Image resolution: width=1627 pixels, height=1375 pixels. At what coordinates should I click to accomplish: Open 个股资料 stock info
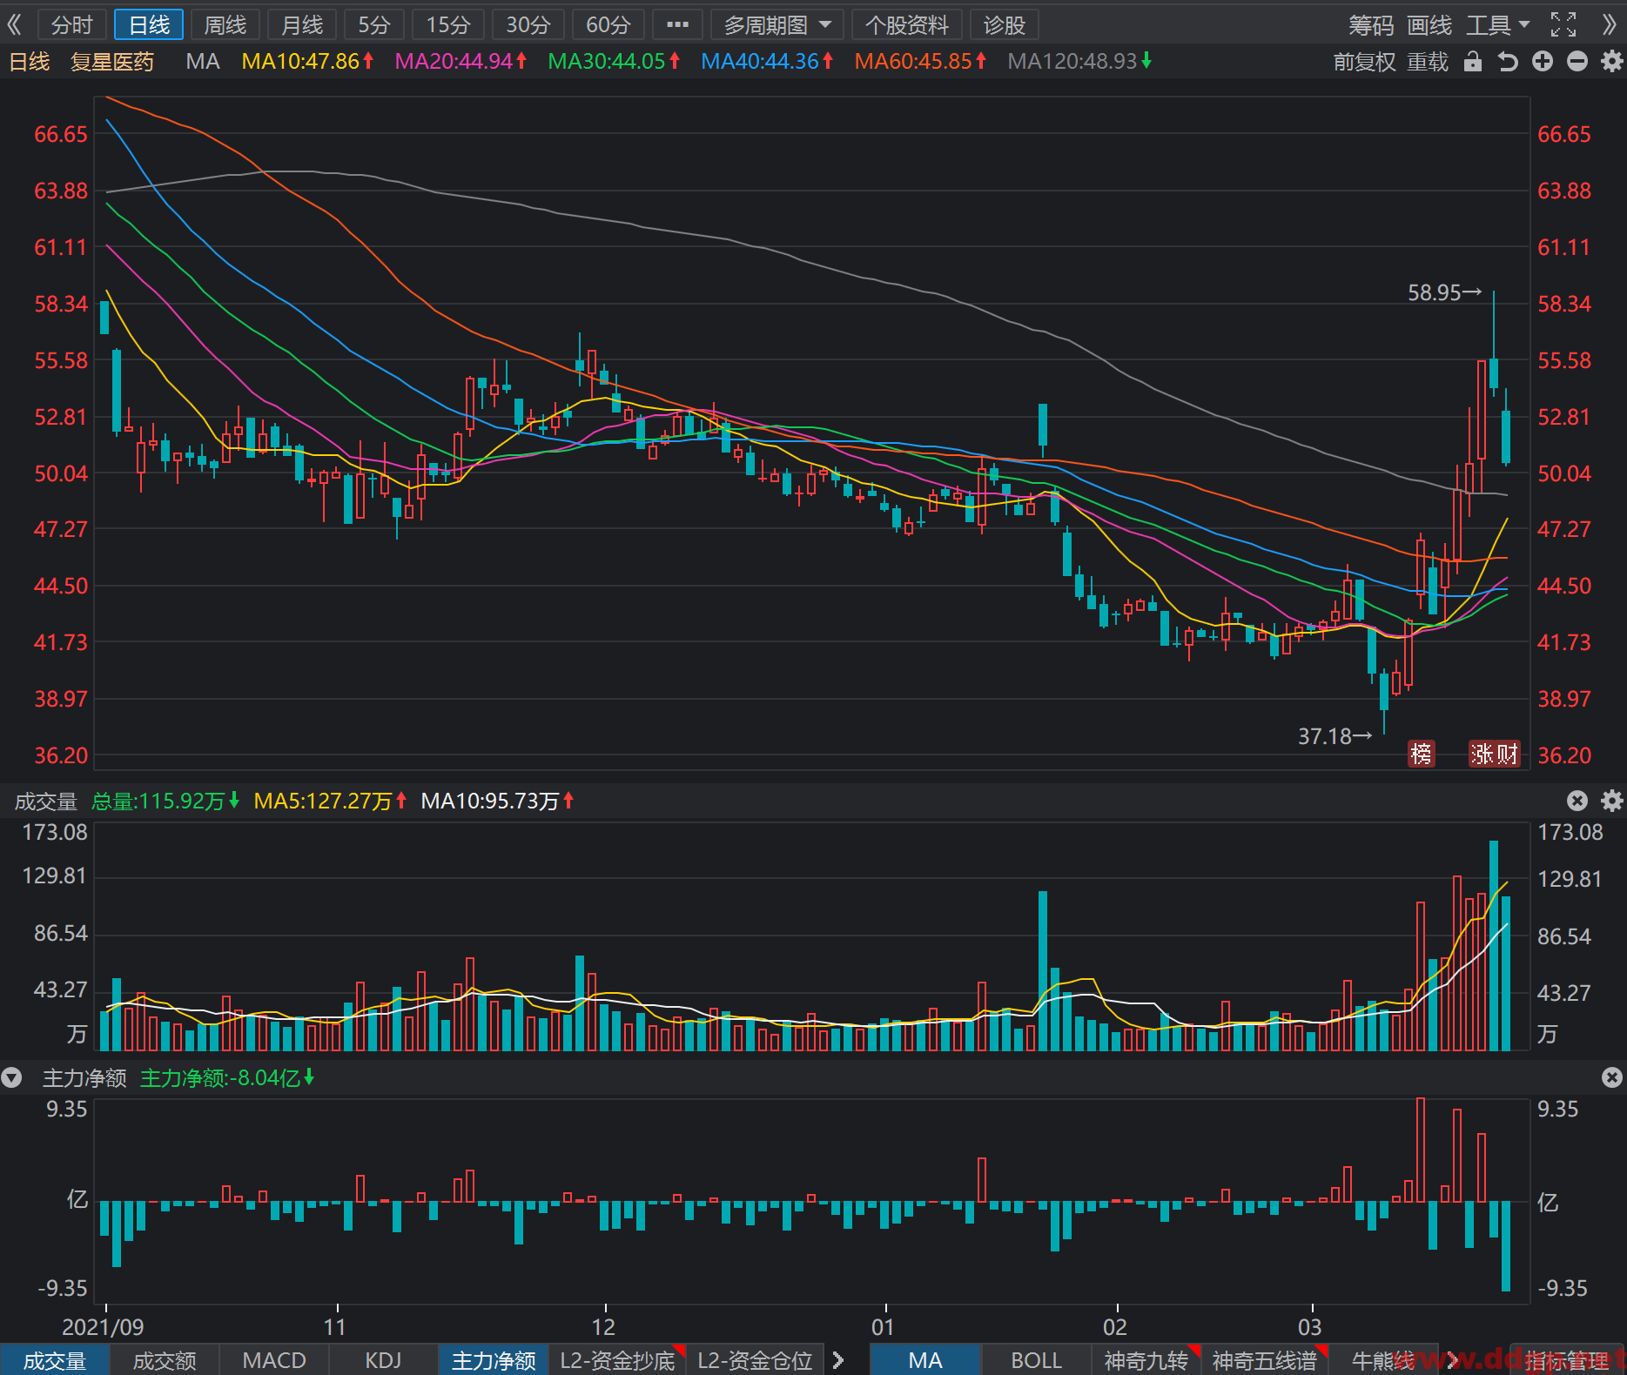tap(906, 24)
